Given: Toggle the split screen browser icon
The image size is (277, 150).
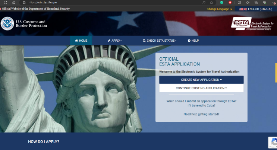Looking at the screenshot, I should 239,3.
